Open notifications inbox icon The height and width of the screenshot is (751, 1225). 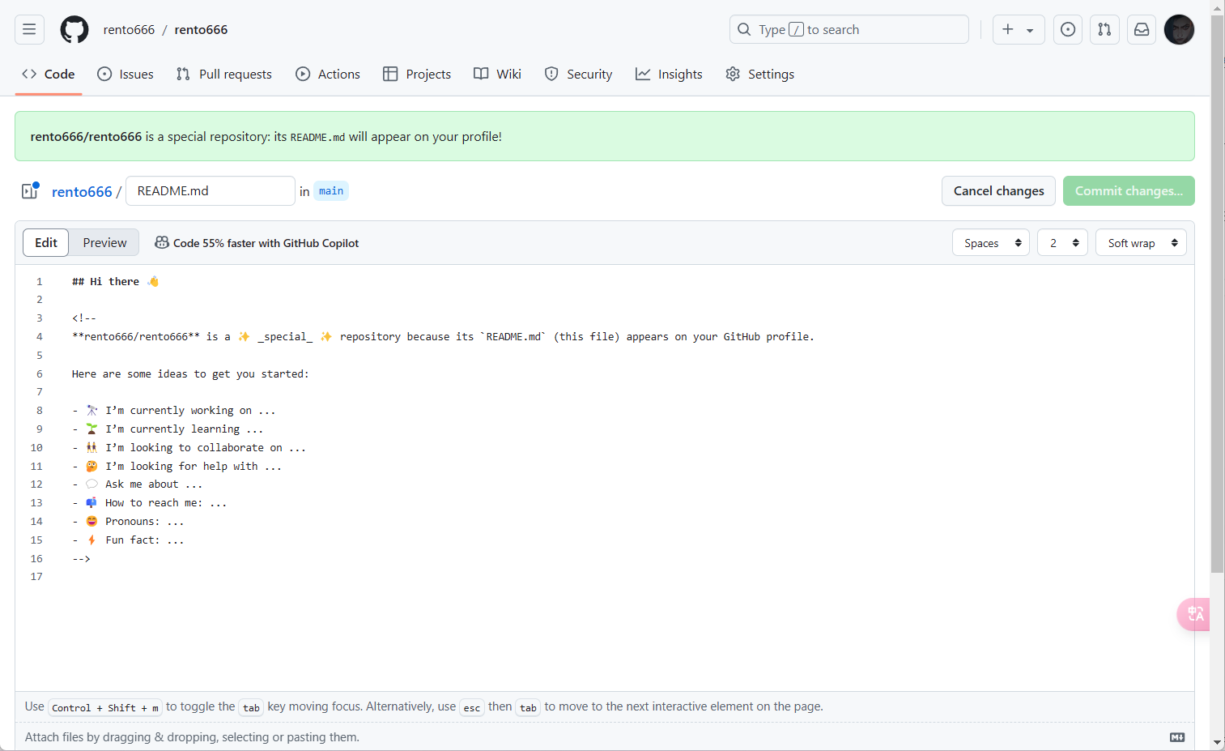[1142, 29]
